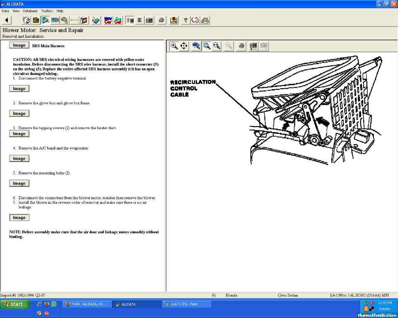Click the New Car toolbar icon

coord(108,20)
